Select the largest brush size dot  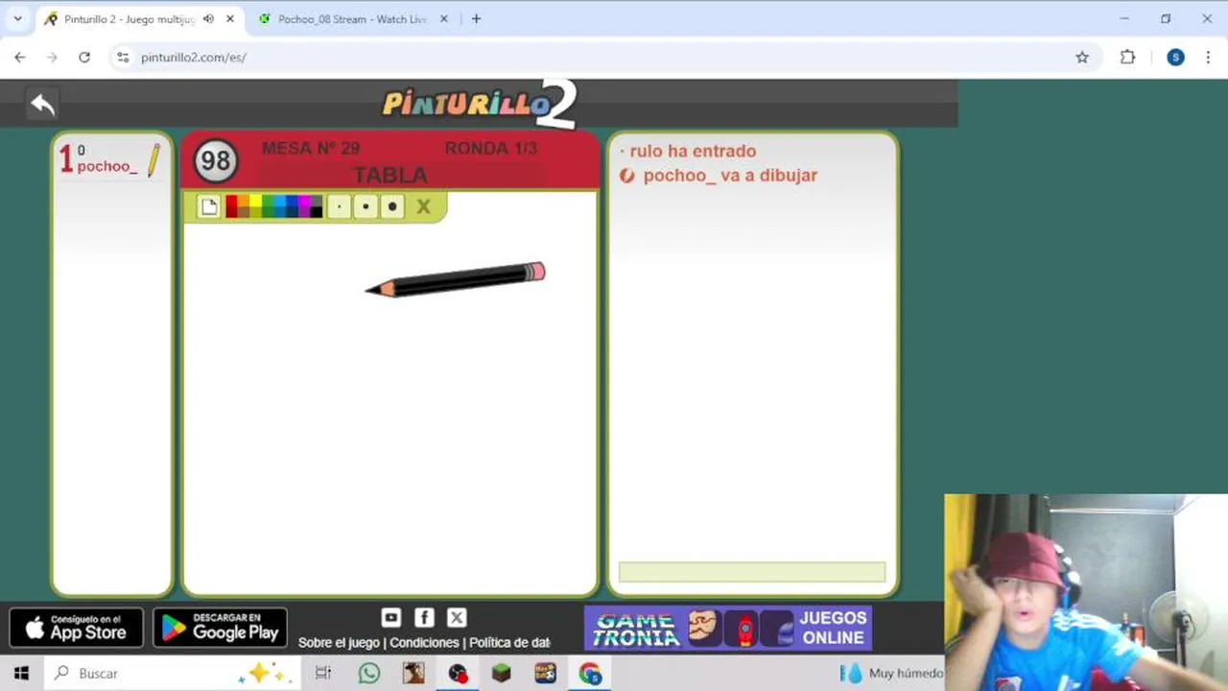pos(392,206)
